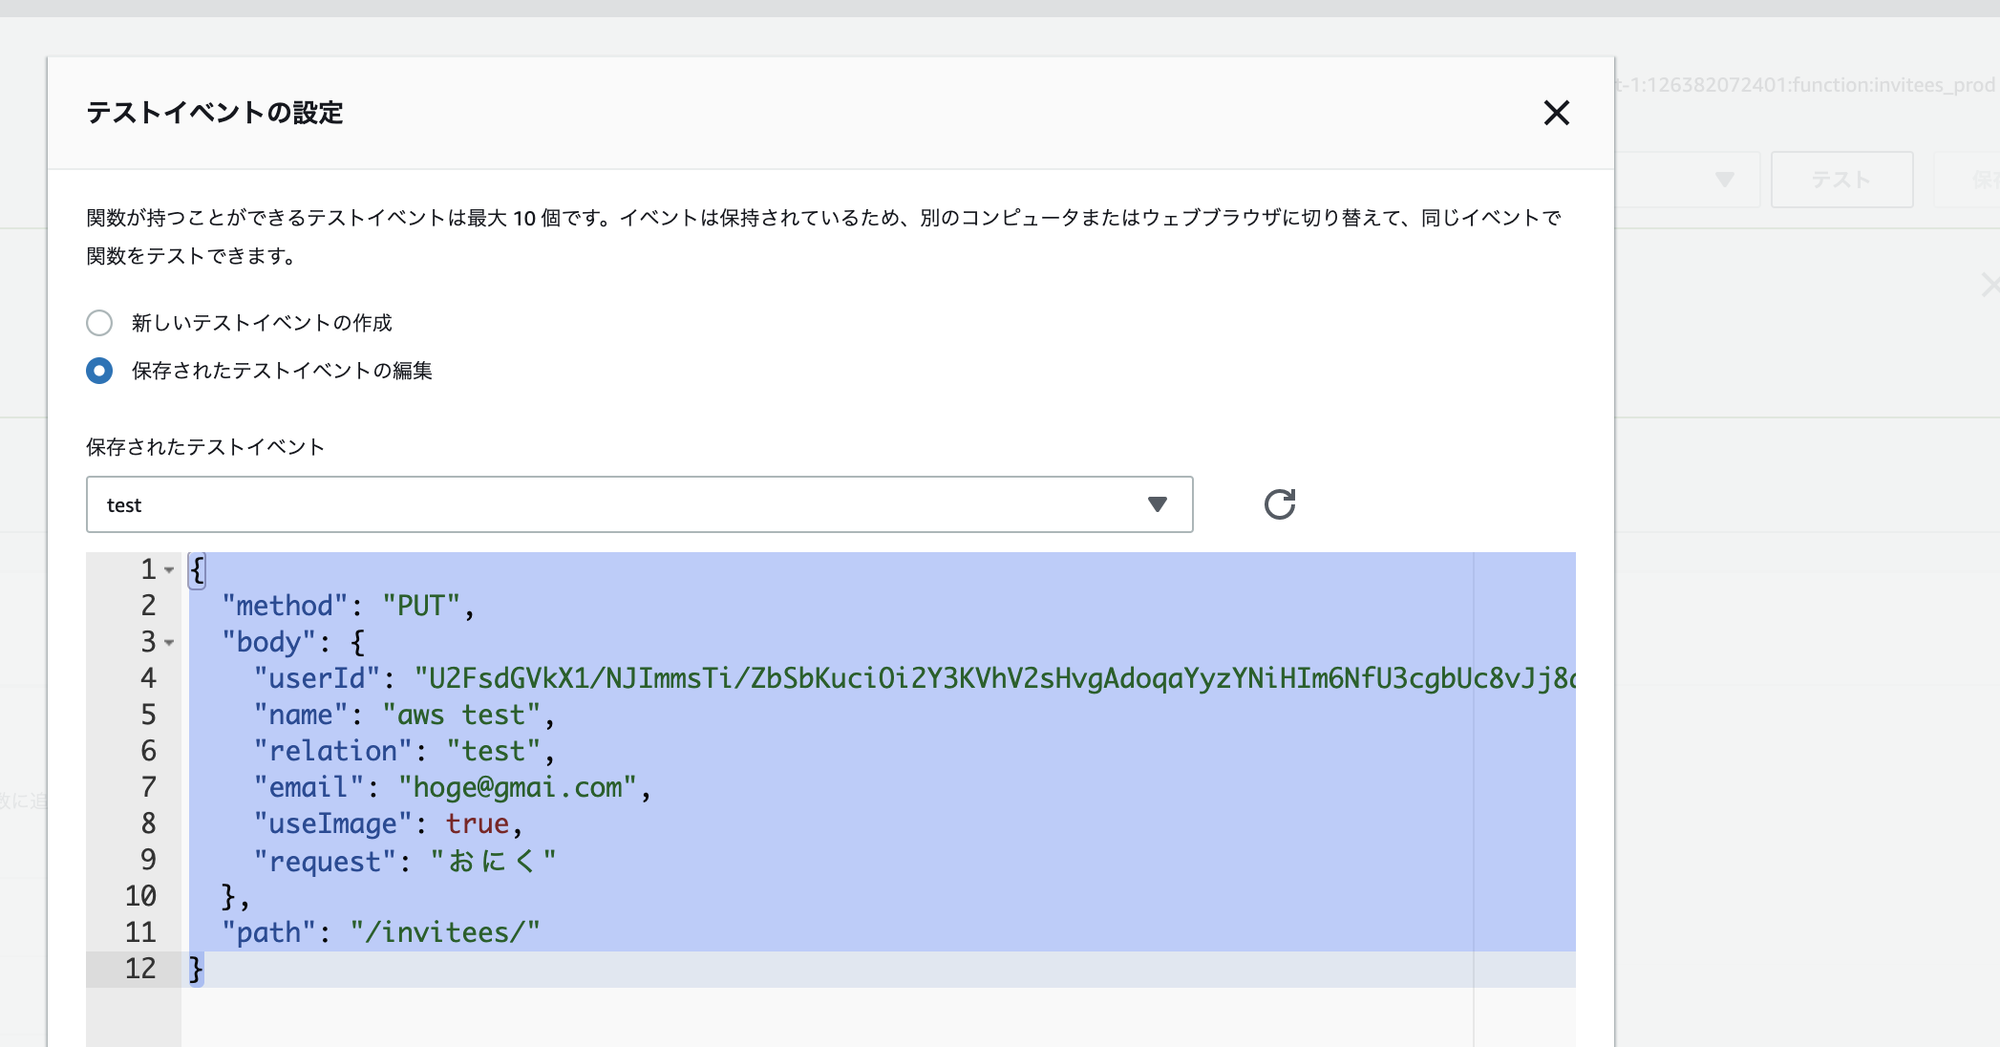The image size is (2000, 1047).
Task: Click the email value hoge@gmai.com
Action: [x=517, y=788]
